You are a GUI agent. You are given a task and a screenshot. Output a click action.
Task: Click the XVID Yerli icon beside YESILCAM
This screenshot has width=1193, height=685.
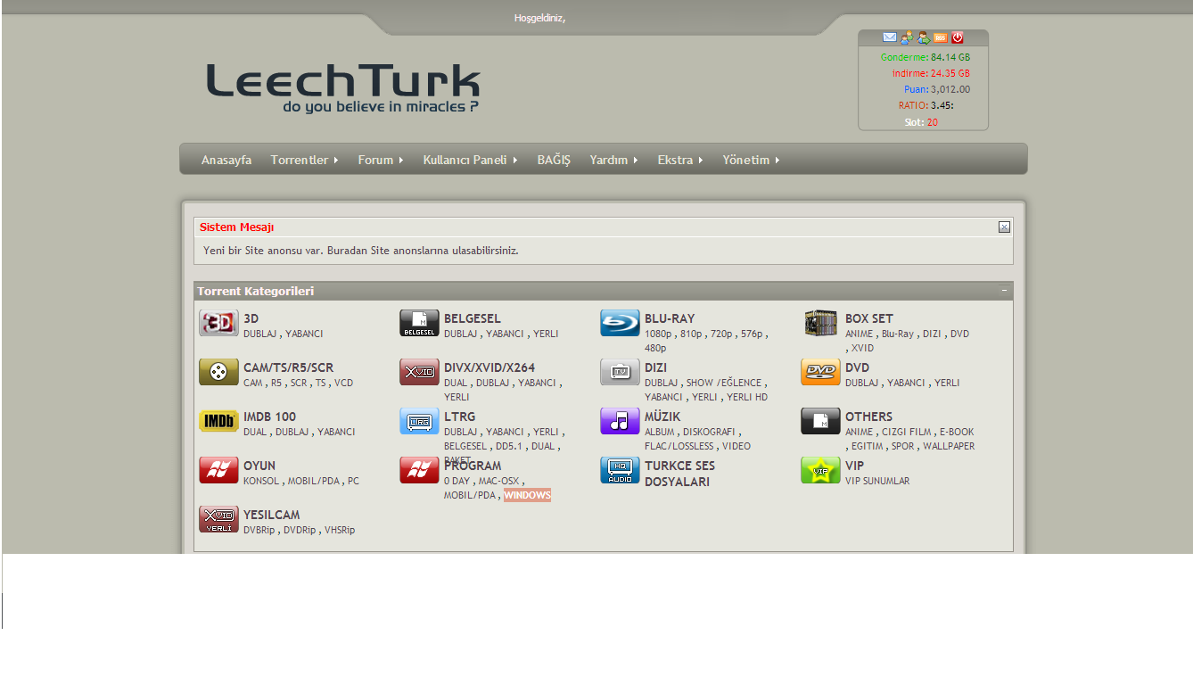[218, 519]
